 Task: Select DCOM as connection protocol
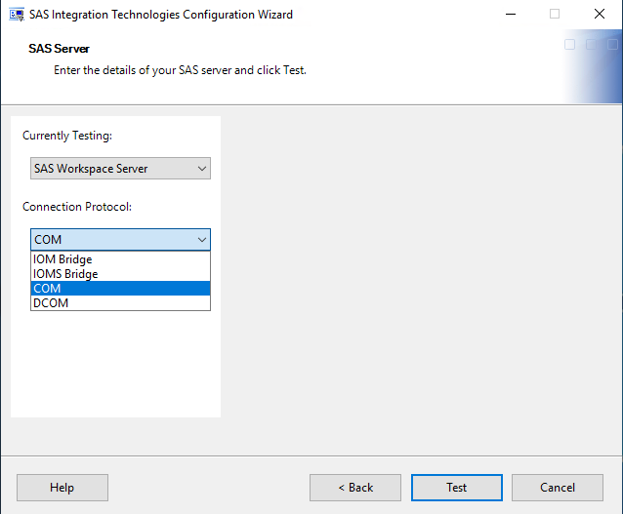click(51, 303)
